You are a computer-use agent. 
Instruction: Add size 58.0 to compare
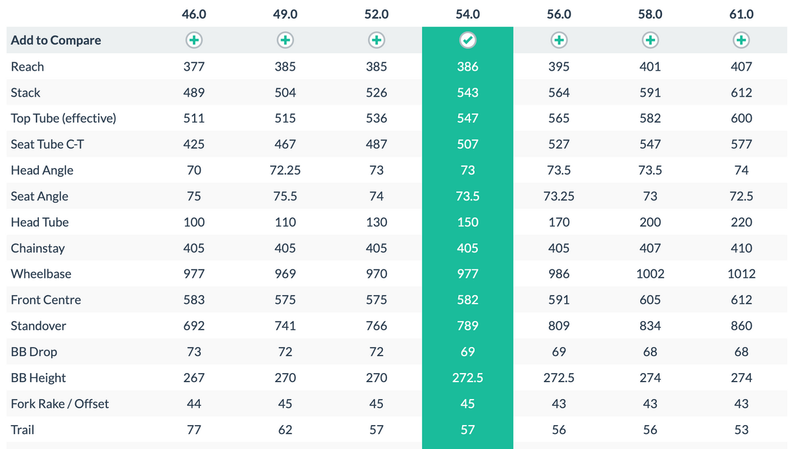(650, 40)
